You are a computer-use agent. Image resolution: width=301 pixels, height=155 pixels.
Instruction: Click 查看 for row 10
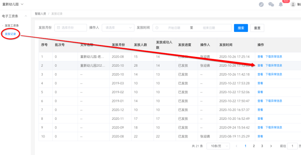(260, 136)
